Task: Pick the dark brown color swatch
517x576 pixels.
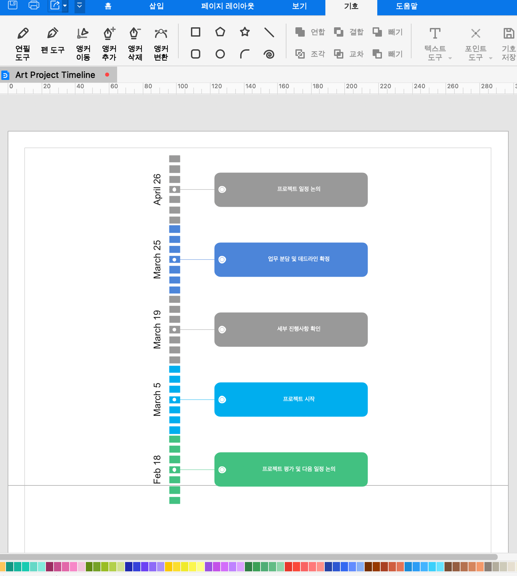Action: pos(368,566)
